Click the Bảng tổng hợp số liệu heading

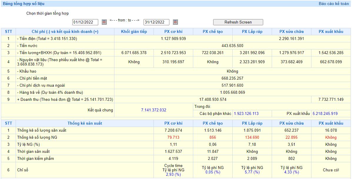tap(24, 4)
